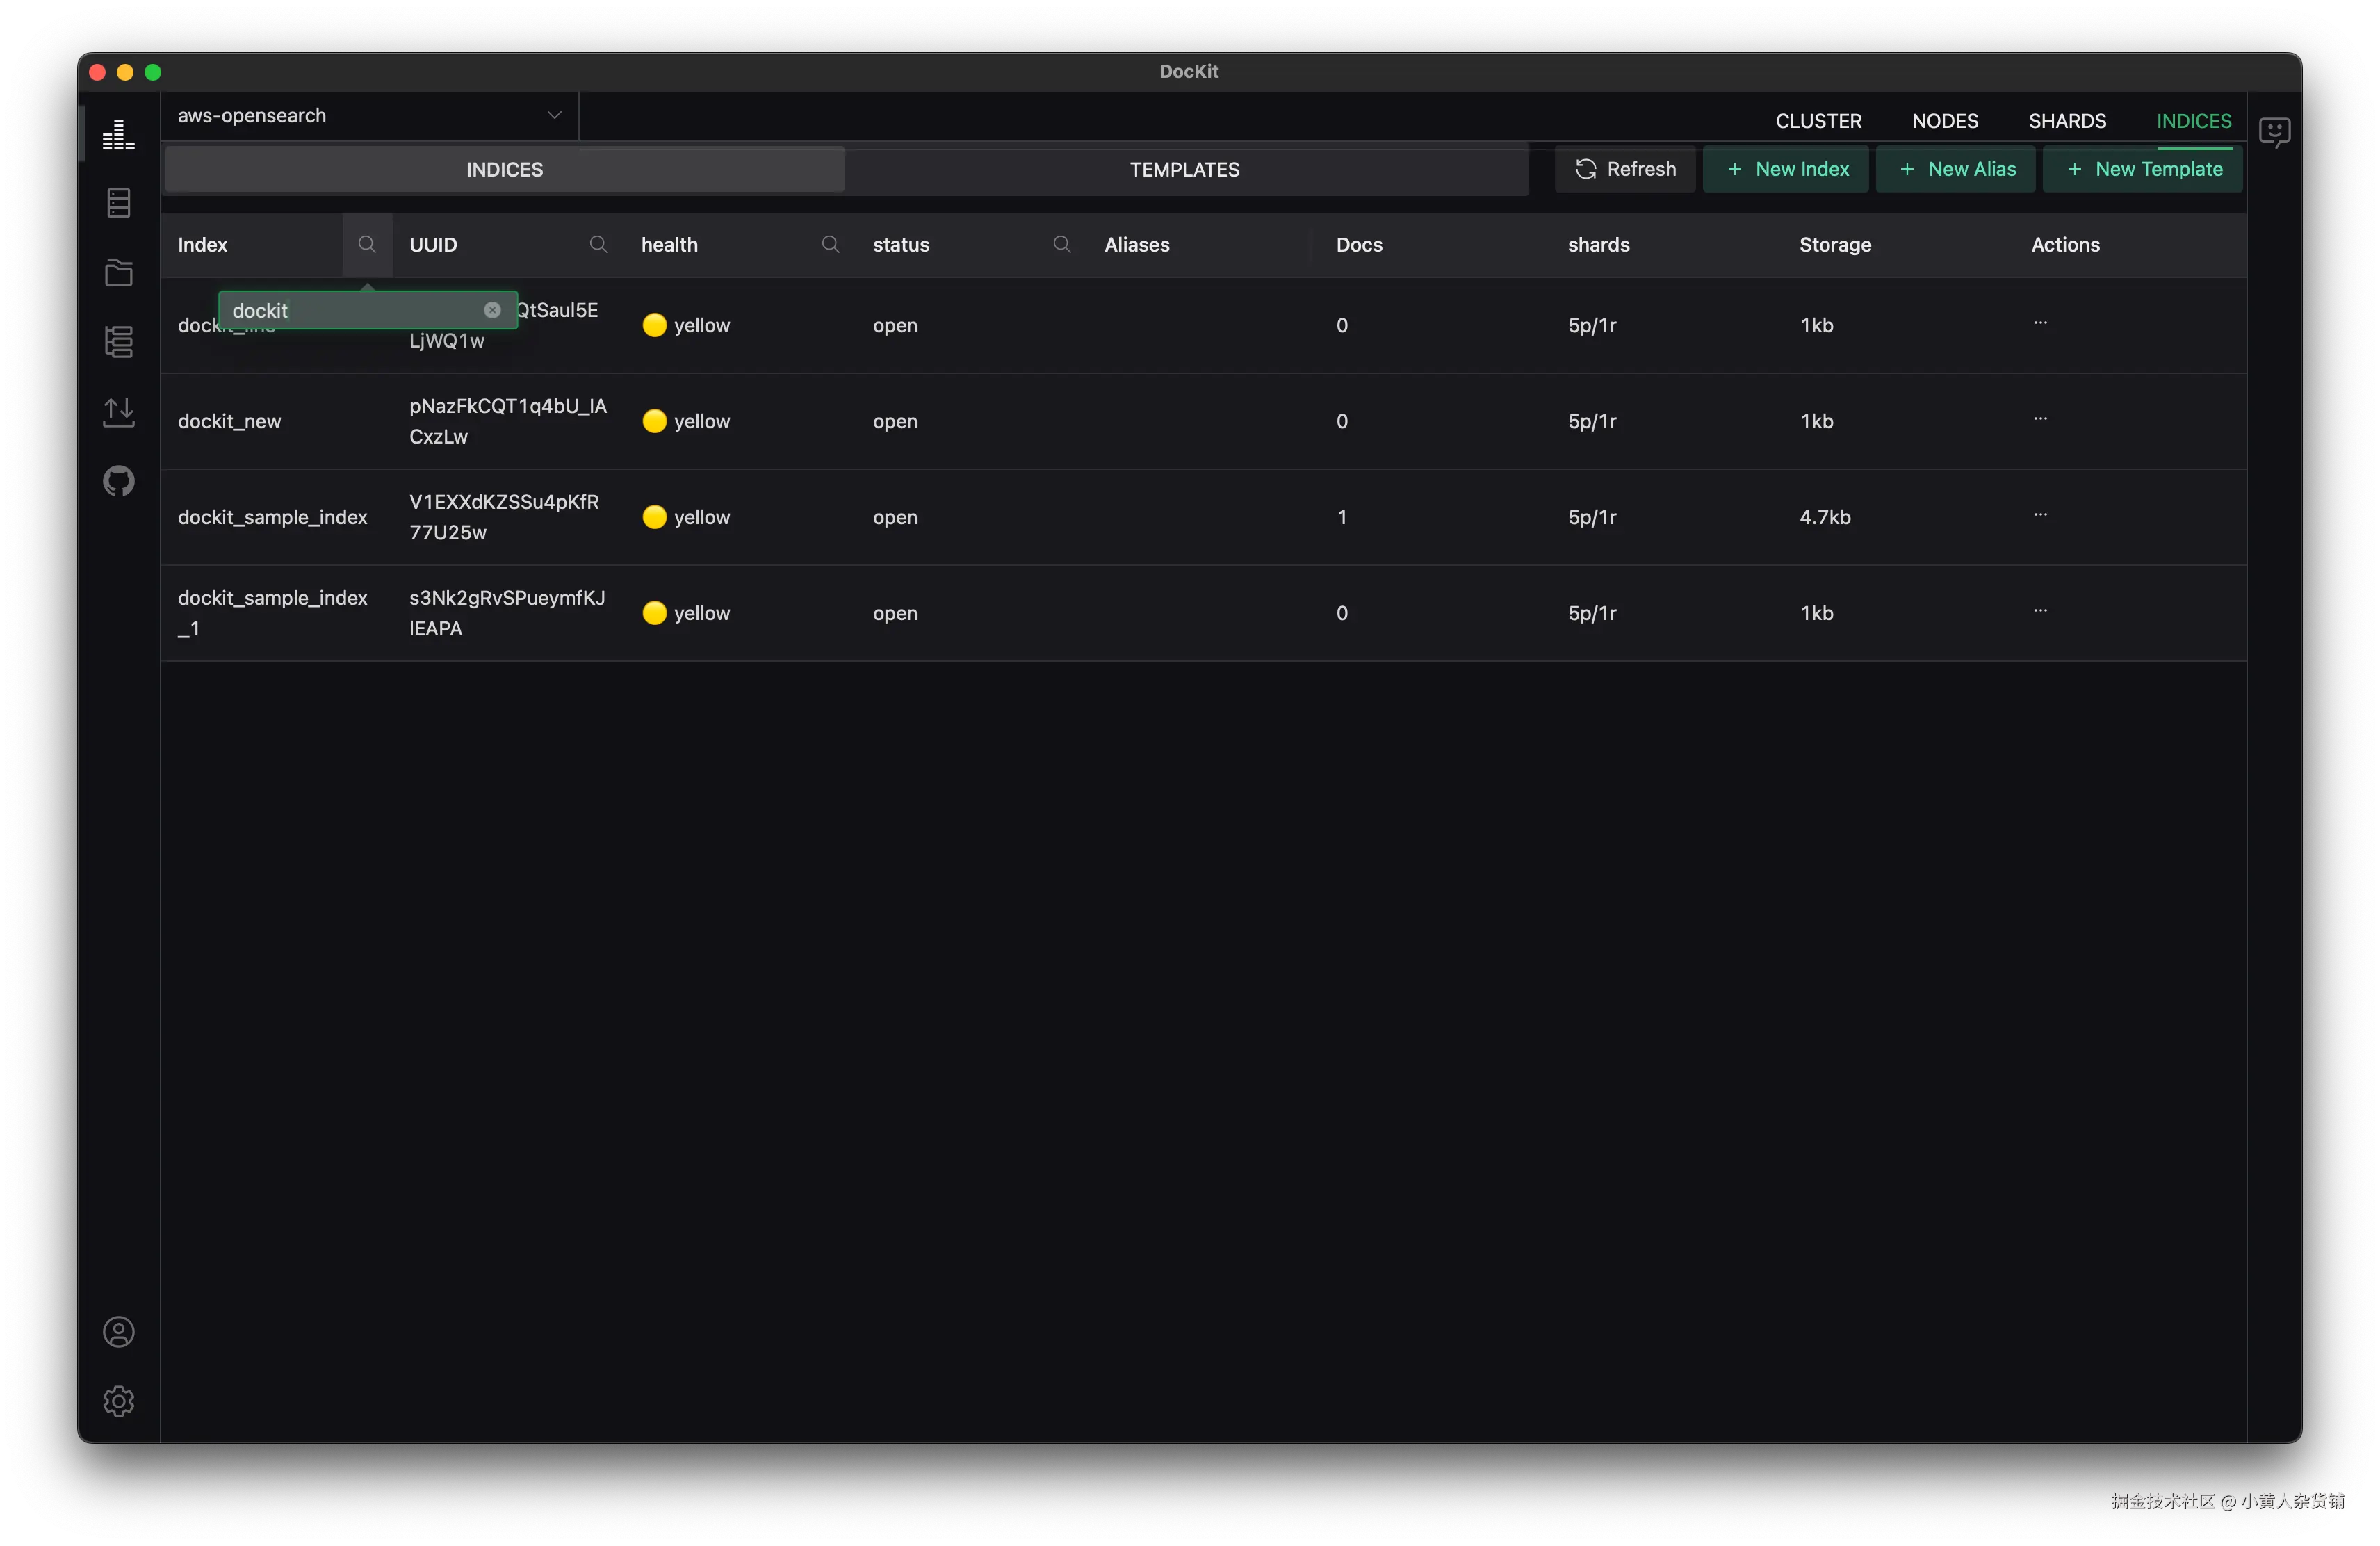Click the New Alias button
The height and width of the screenshot is (1546, 2380).
[1956, 169]
